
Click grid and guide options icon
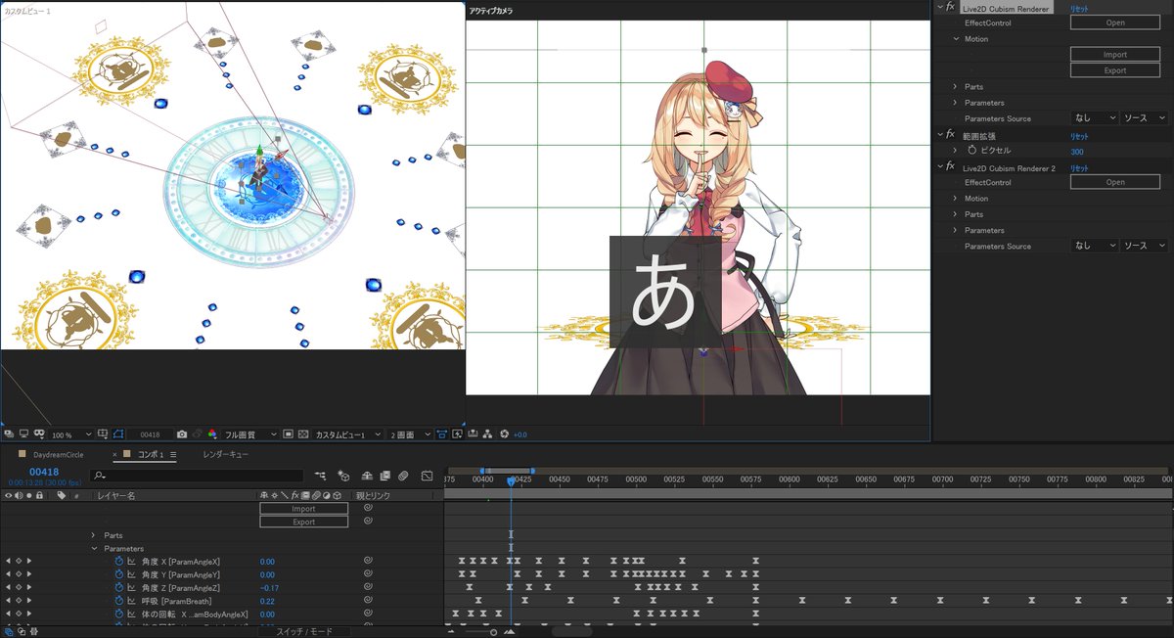103,434
